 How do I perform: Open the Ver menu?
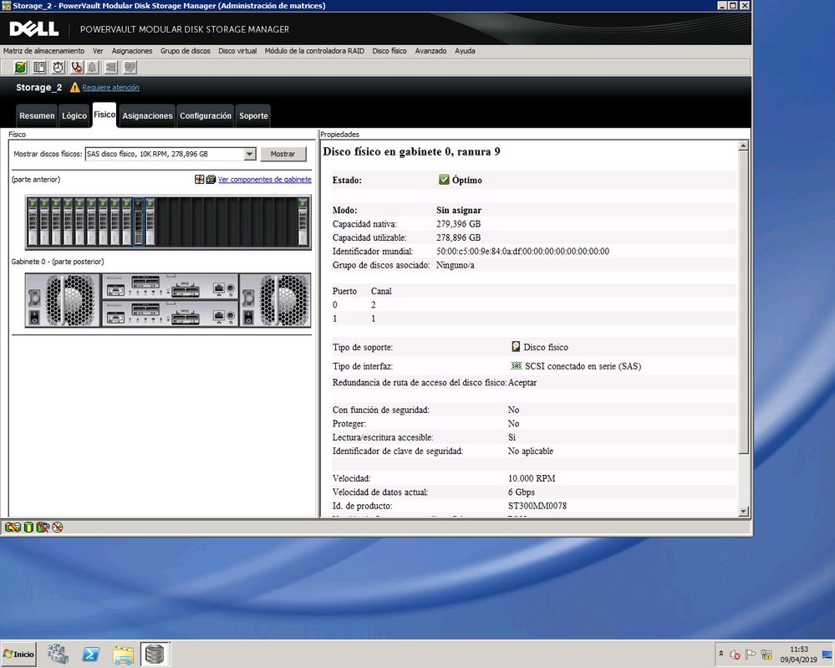click(98, 51)
